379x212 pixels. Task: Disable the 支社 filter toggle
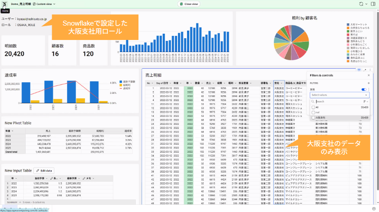tap(363, 89)
